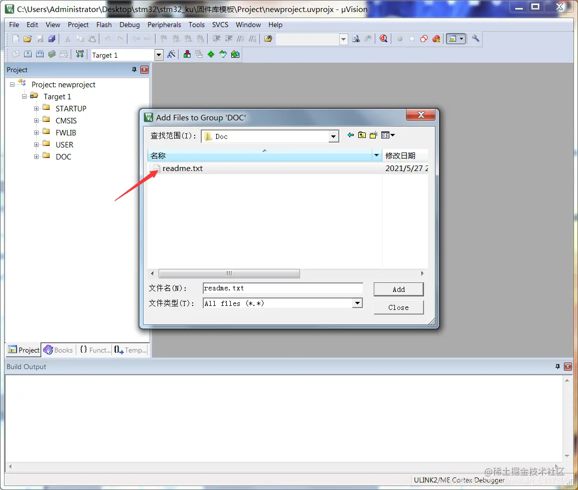Expand the CMSIS group
This screenshot has width=578, height=490.
tap(36, 120)
